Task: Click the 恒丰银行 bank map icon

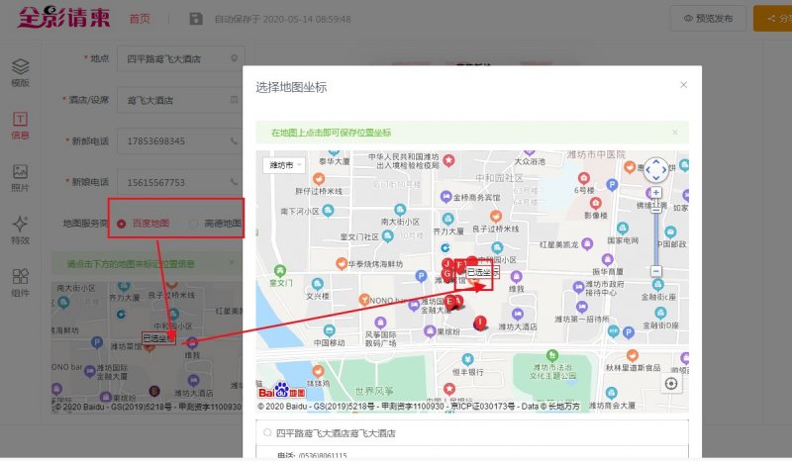Action: [467, 359]
